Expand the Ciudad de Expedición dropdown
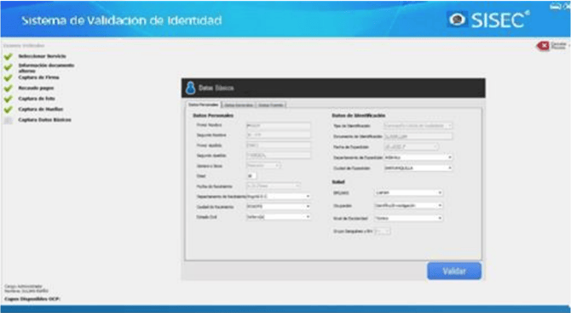 [x=418, y=168]
